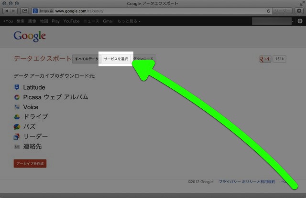Click the downloads icon in toolbar
Viewport: 306px width, 198px height.
(x=299, y=11)
